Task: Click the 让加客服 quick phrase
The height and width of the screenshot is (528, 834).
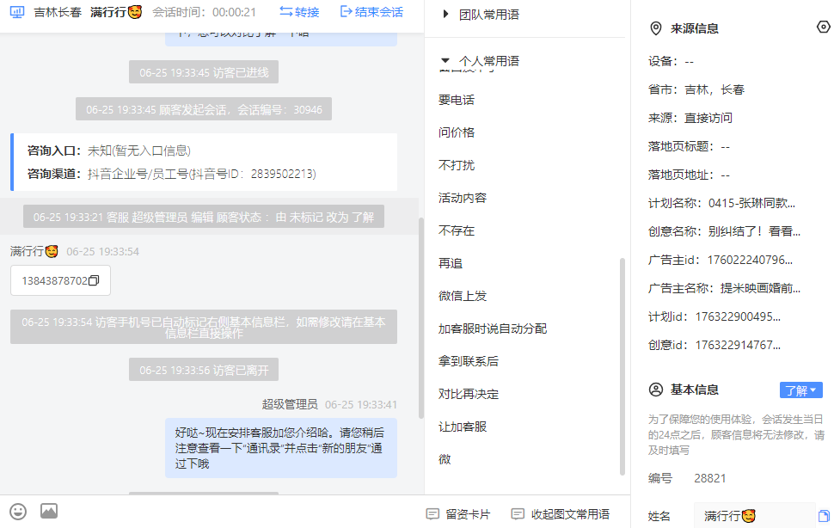Action: pos(463,427)
